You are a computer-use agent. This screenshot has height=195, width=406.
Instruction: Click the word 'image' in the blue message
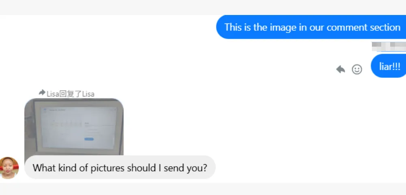(x=283, y=28)
